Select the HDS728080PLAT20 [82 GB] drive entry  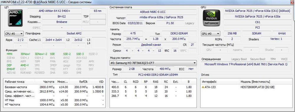(x=257, y=87)
